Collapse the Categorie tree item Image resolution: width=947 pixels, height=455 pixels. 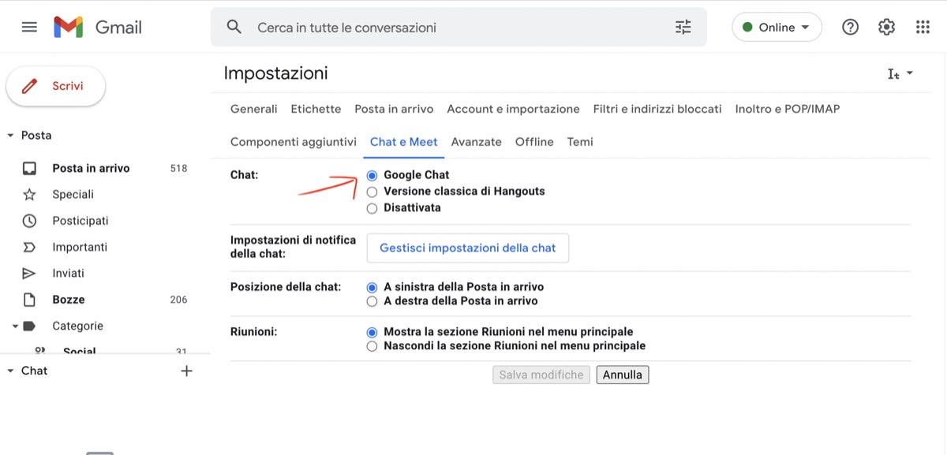pyautogui.click(x=15, y=326)
